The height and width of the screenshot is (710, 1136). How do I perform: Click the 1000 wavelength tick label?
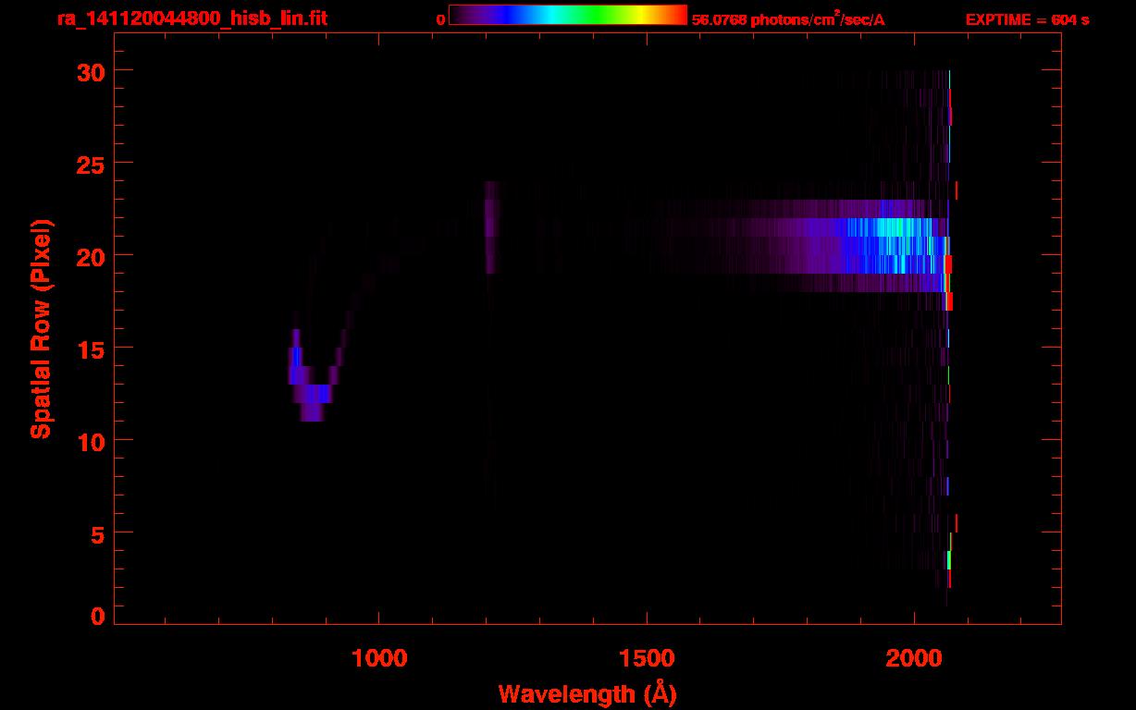click(x=379, y=658)
